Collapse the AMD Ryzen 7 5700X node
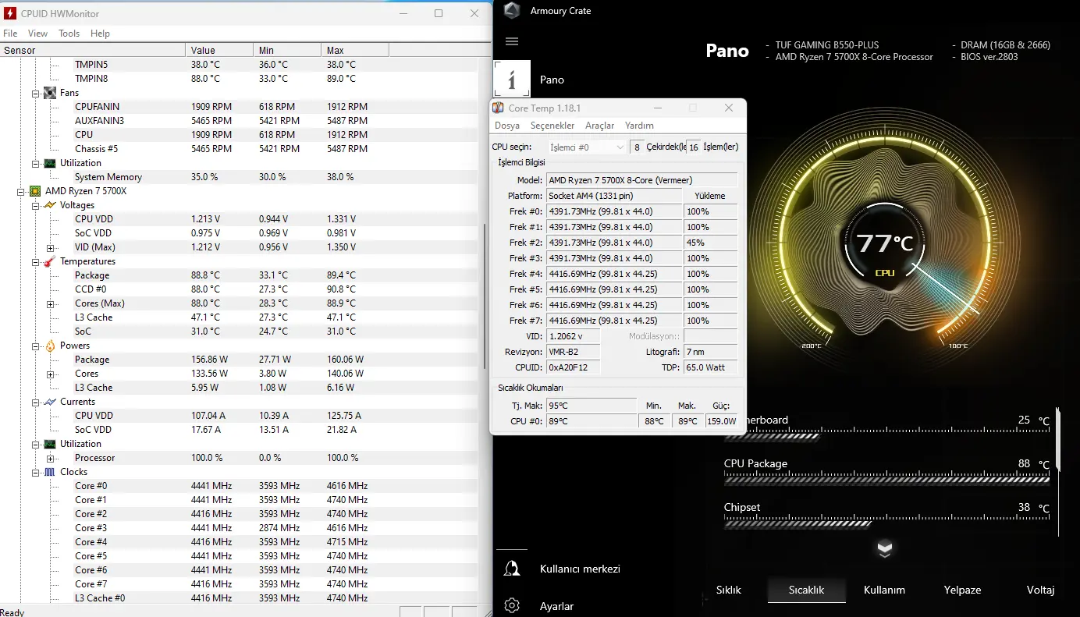Viewport: 1080px width, 617px height. click(21, 191)
